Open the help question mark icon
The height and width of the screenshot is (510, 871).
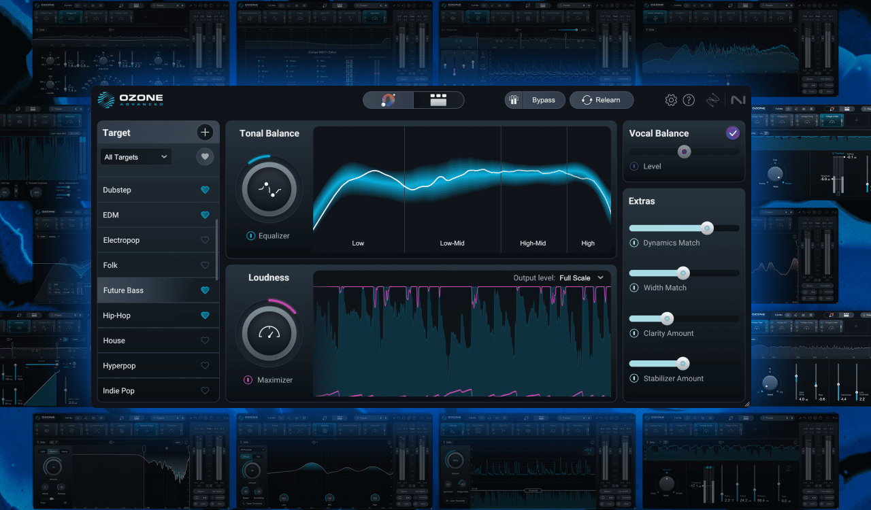tap(689, 99)
